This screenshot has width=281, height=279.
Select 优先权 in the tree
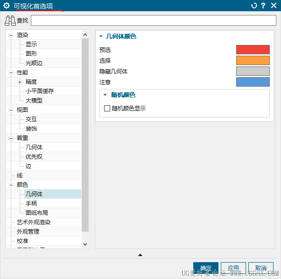click(34, 157)
